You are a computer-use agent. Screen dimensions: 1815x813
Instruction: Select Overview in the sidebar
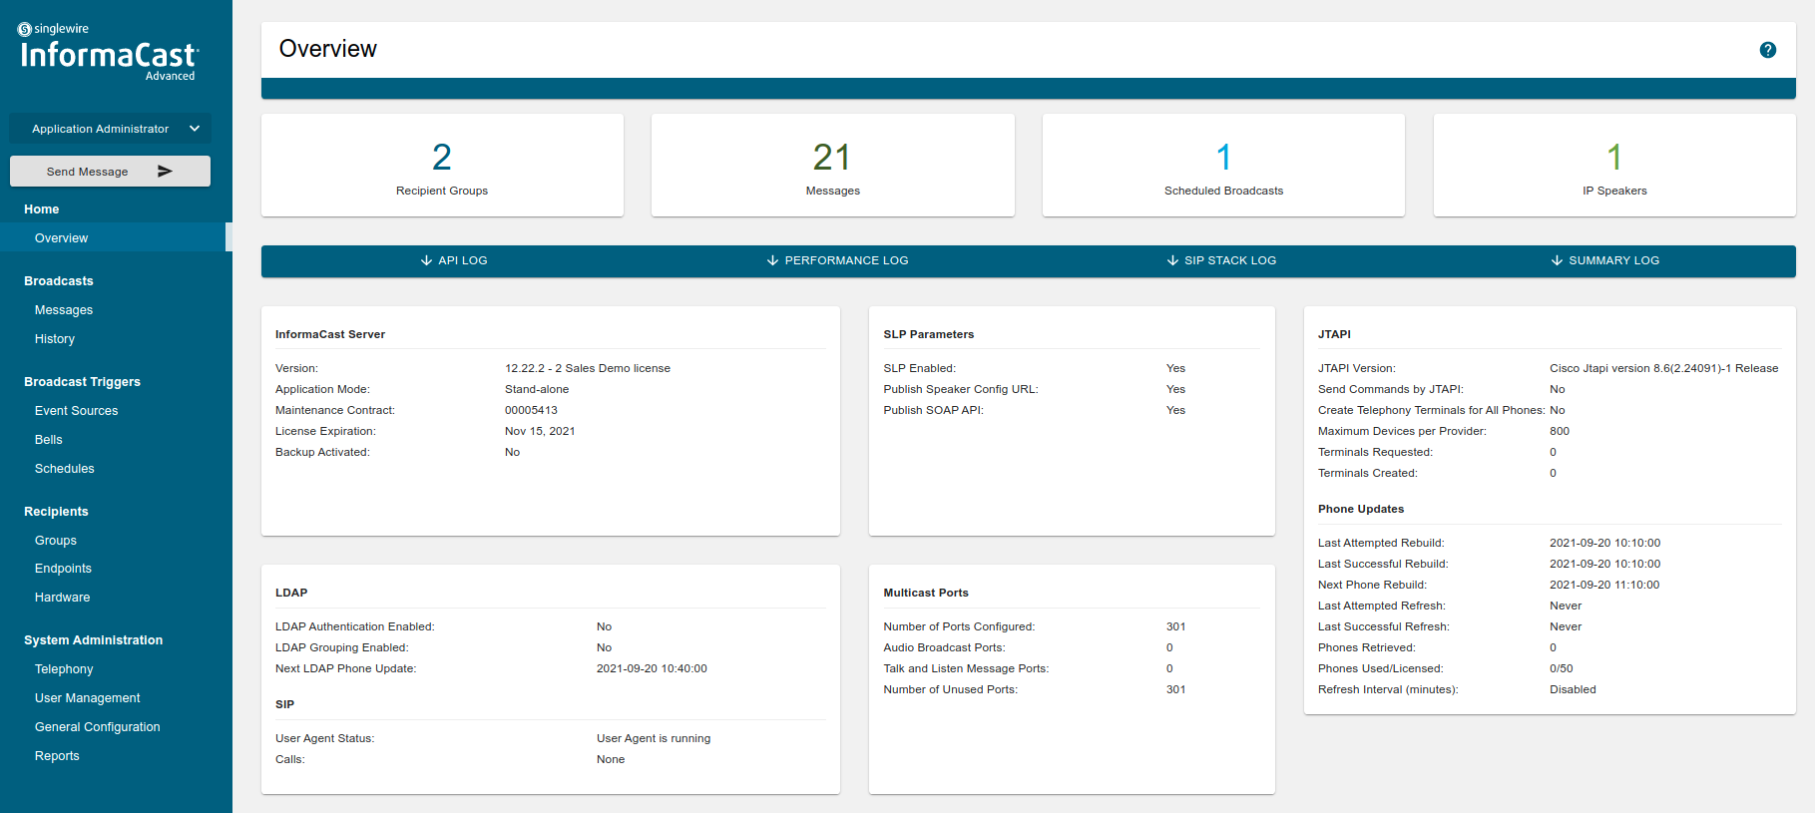click(x=61, y=238)
